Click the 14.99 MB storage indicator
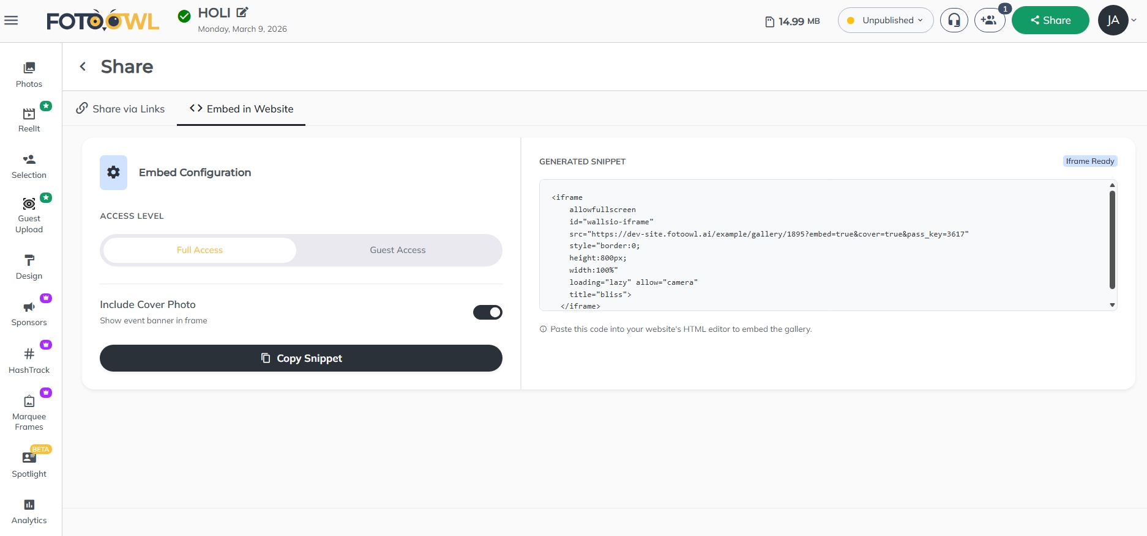The image size is (1147, 536). tap(792, 21)
